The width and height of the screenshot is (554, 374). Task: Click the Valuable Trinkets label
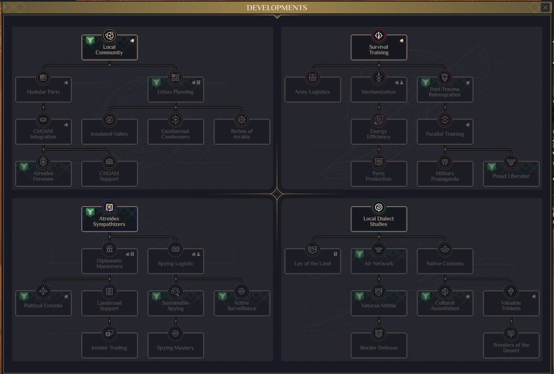[x=511, y=306]
